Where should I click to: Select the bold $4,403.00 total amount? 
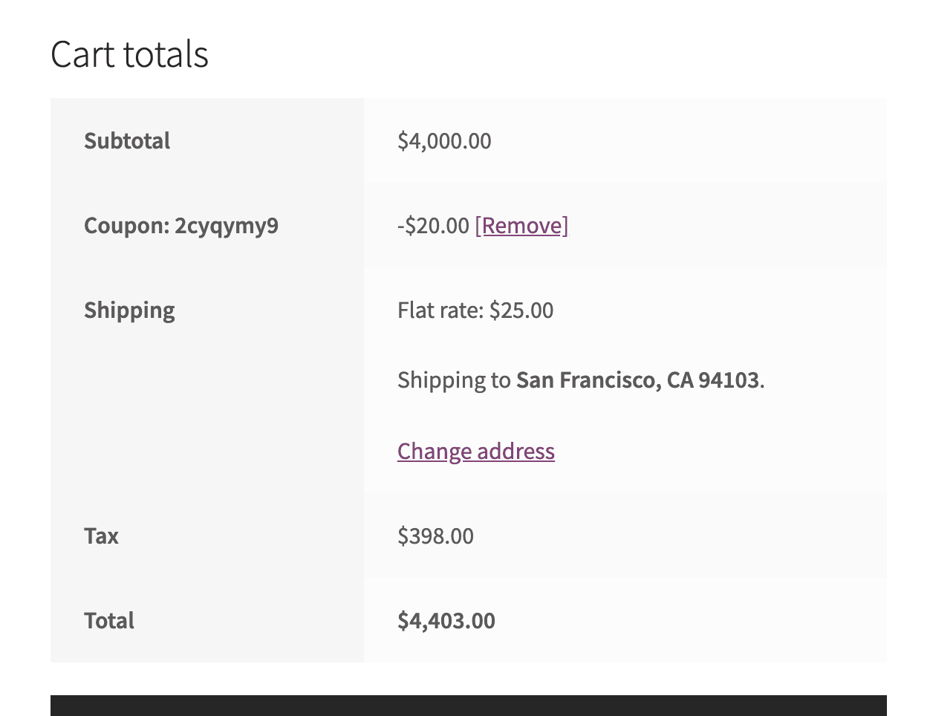coord(446,621)
